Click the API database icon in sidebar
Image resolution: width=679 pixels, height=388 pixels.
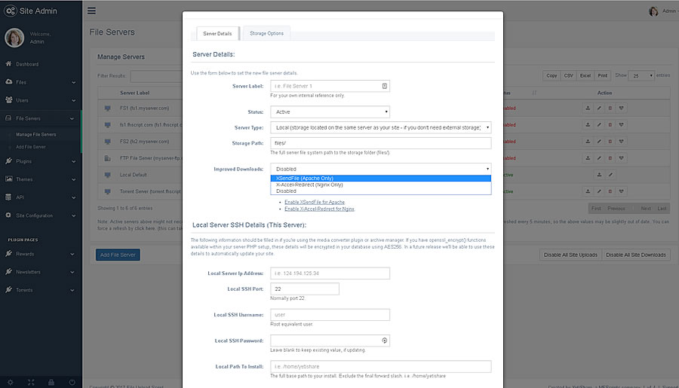[8, 197]
